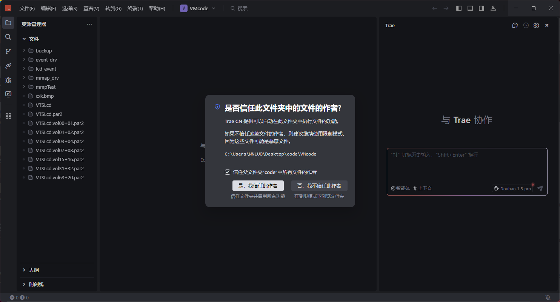Toggle the right sidebar layout icon
This screenshot has width=560, height=302.
coord(482,8)
